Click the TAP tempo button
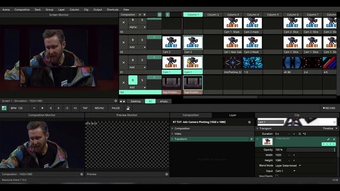 [85, 108]
